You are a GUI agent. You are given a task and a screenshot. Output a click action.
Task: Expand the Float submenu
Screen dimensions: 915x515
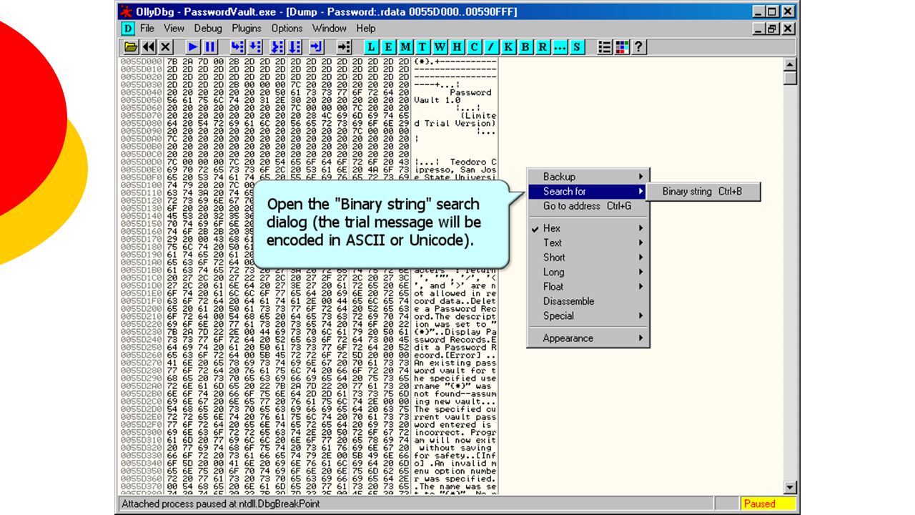(x=588, y=287)
